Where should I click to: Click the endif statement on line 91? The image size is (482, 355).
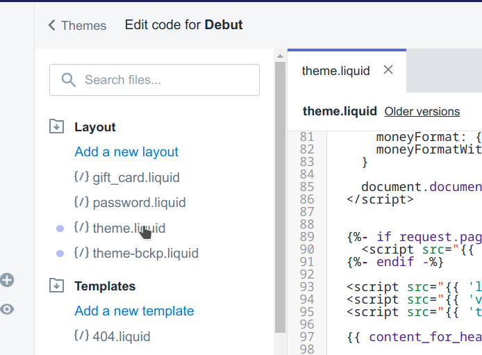pos(395,262)
